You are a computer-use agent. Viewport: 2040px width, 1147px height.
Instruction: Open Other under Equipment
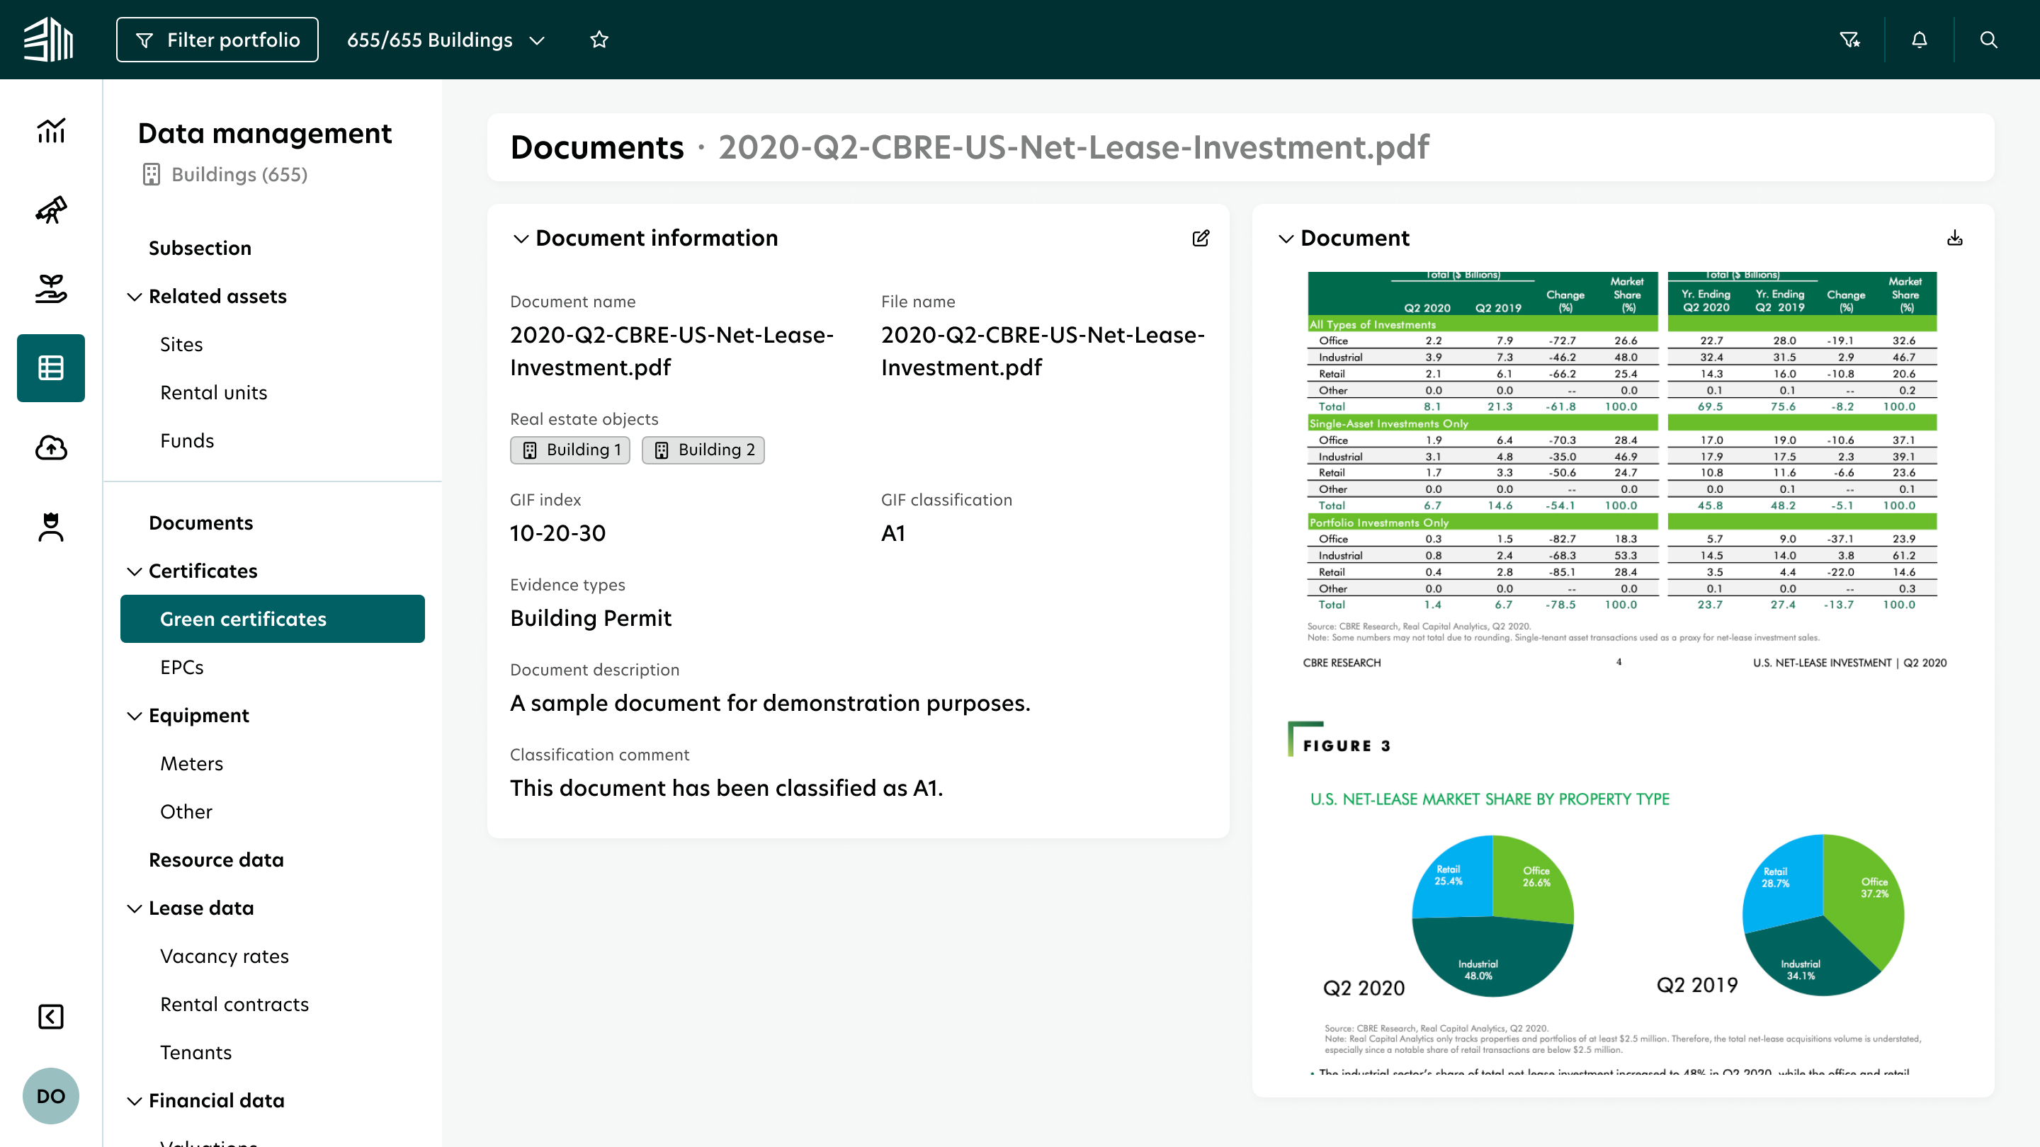[186, 812]
